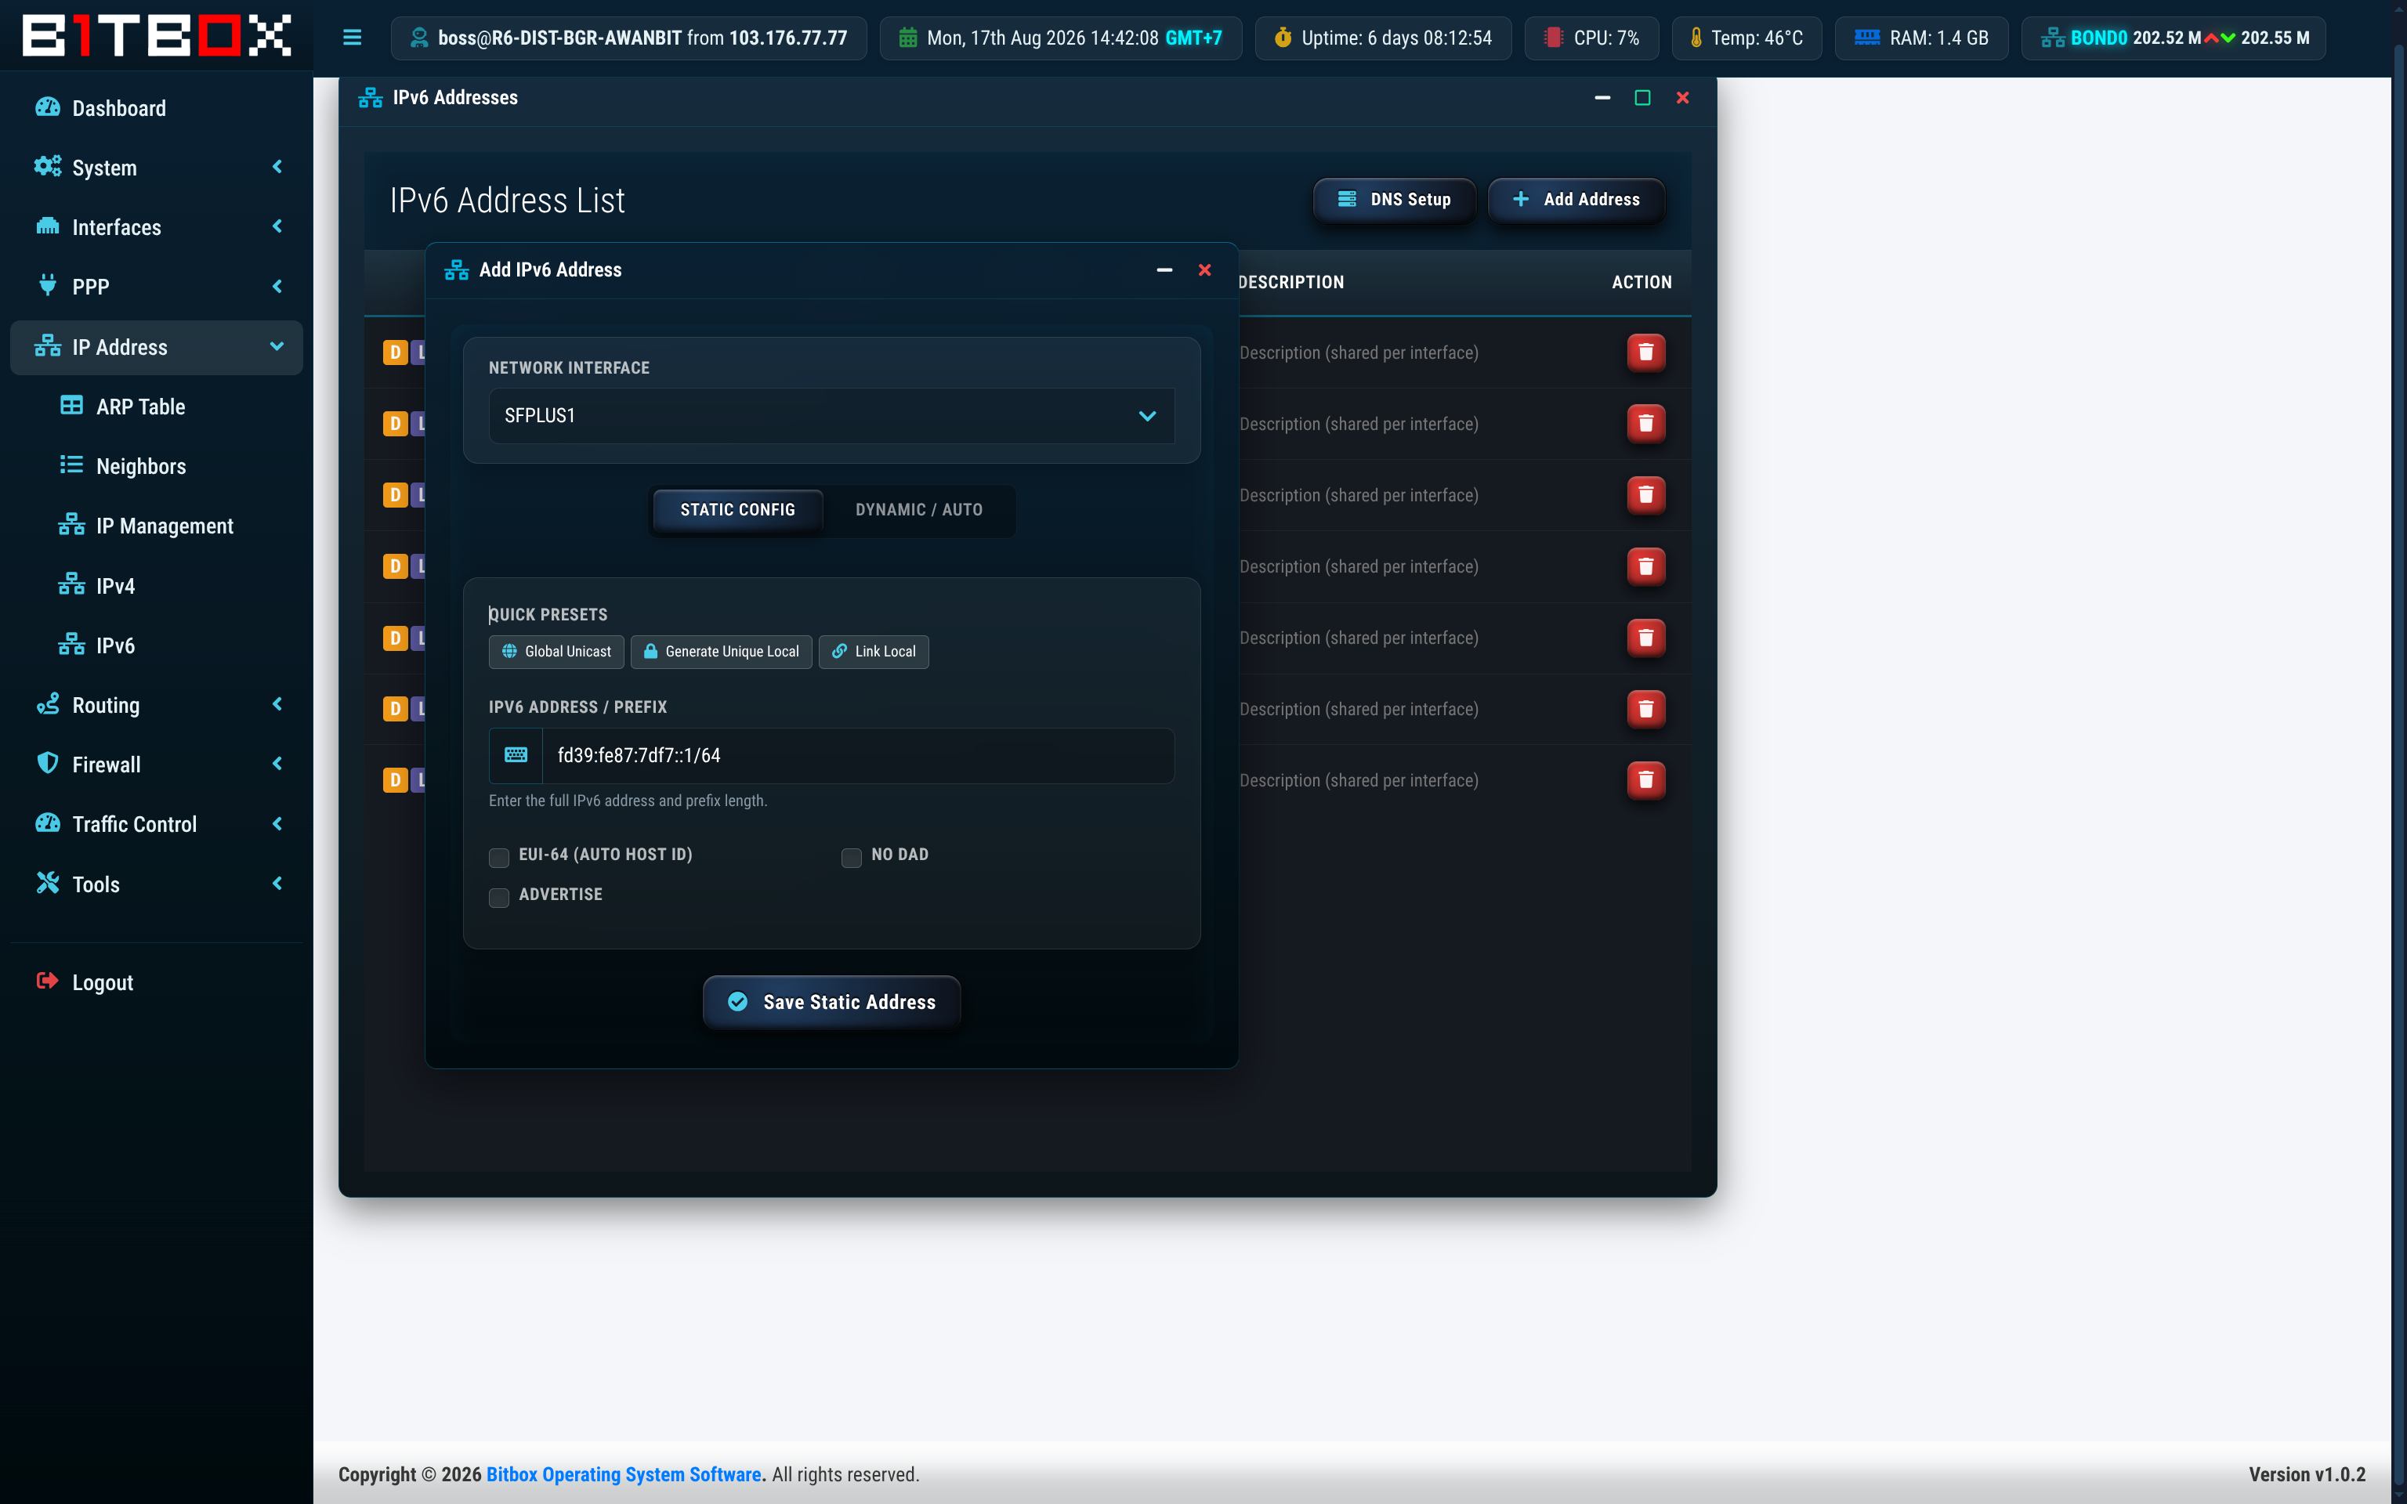This screenshot has width=2407, height=1504.
Task: Select the Static Config tab
Action: pyautogui.click(x=737, y=509)
